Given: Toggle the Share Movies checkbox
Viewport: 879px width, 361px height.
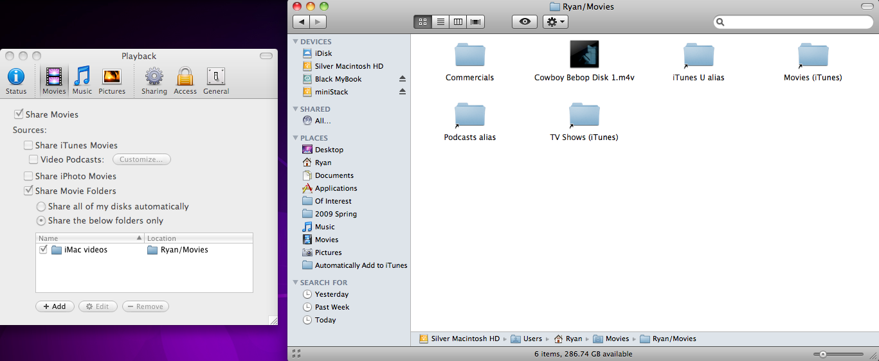Looking at the screenshot, I should coord(19,114).
